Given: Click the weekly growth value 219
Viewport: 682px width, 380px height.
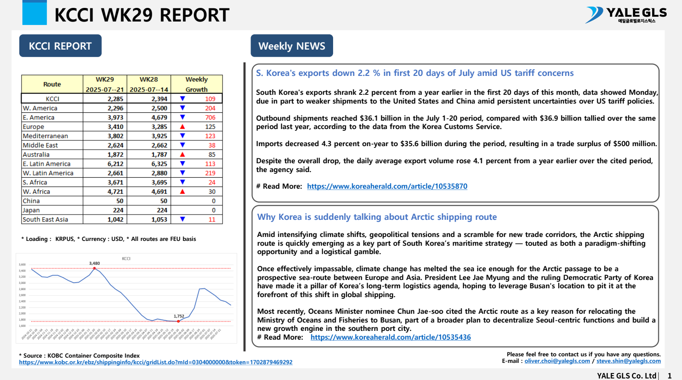Looking at the screenshot, I should pos(210,173).
